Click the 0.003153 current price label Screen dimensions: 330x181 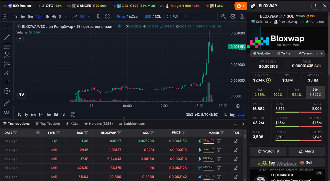[x=237, y=47]
